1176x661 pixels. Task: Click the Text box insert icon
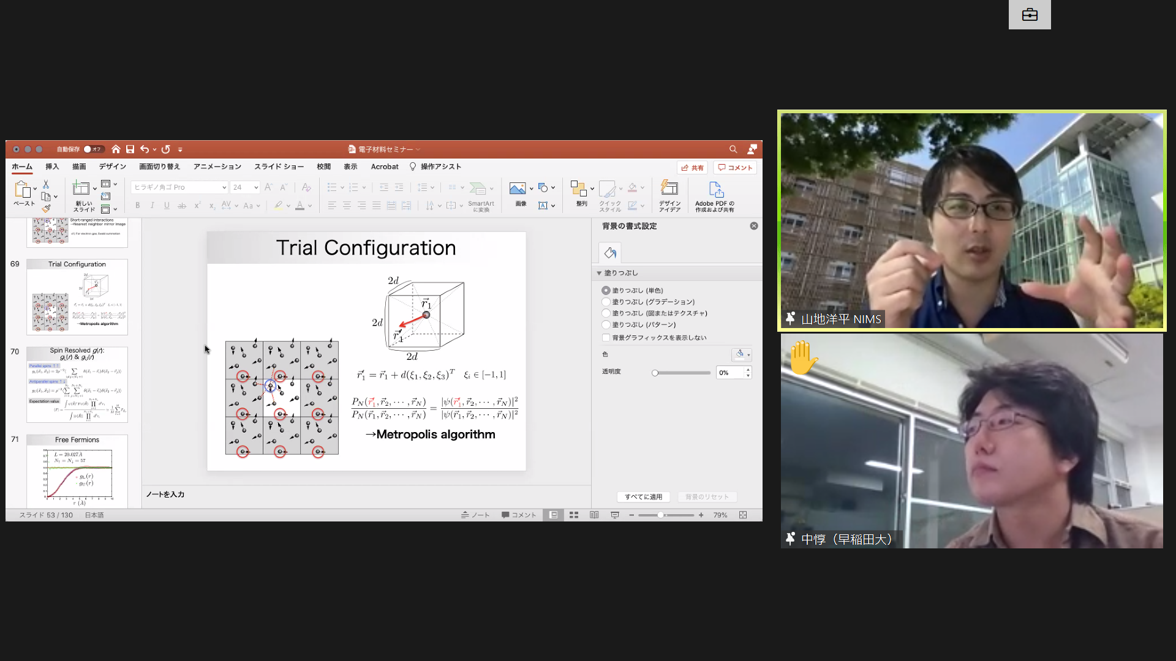(x=543, y=206)
